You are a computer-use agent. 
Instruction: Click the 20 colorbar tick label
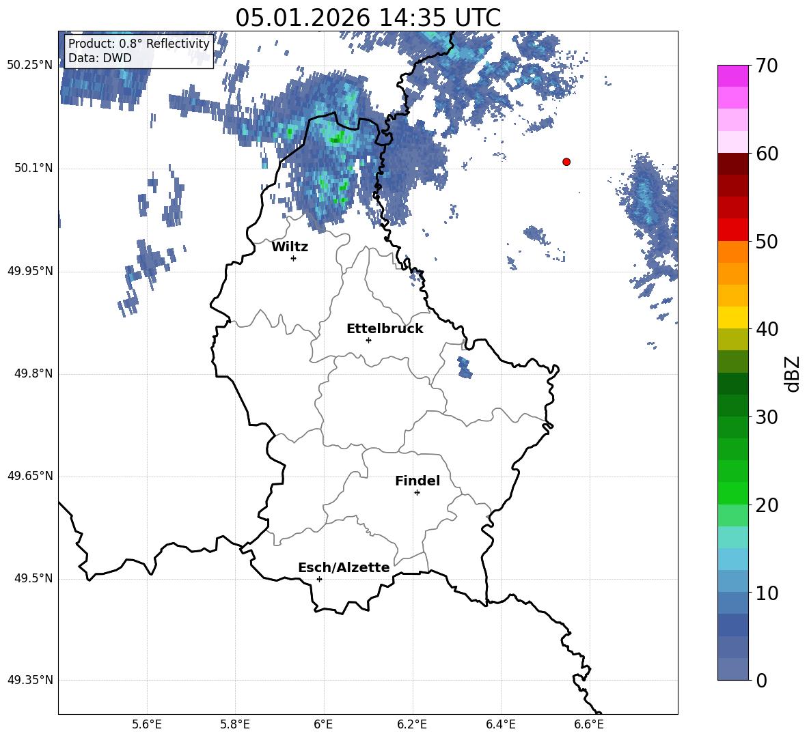[767, 505]
